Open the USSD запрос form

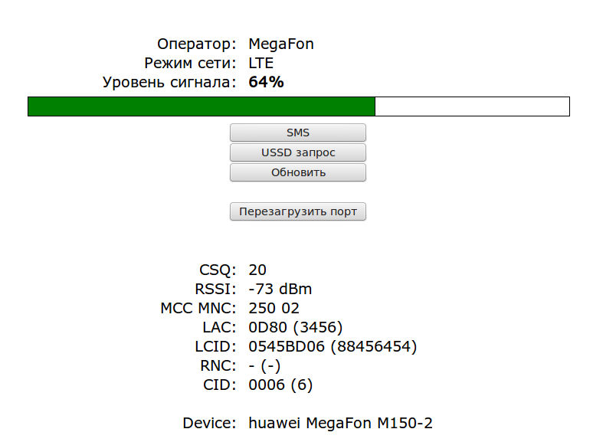(297, 152)
